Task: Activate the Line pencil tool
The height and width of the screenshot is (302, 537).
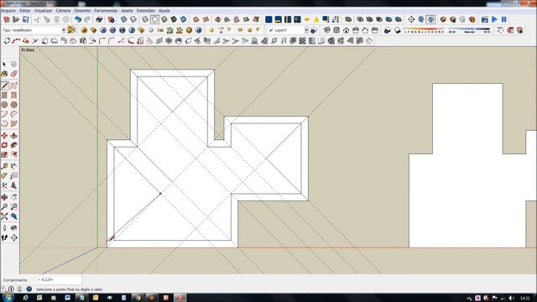Action: click(4, 86)
